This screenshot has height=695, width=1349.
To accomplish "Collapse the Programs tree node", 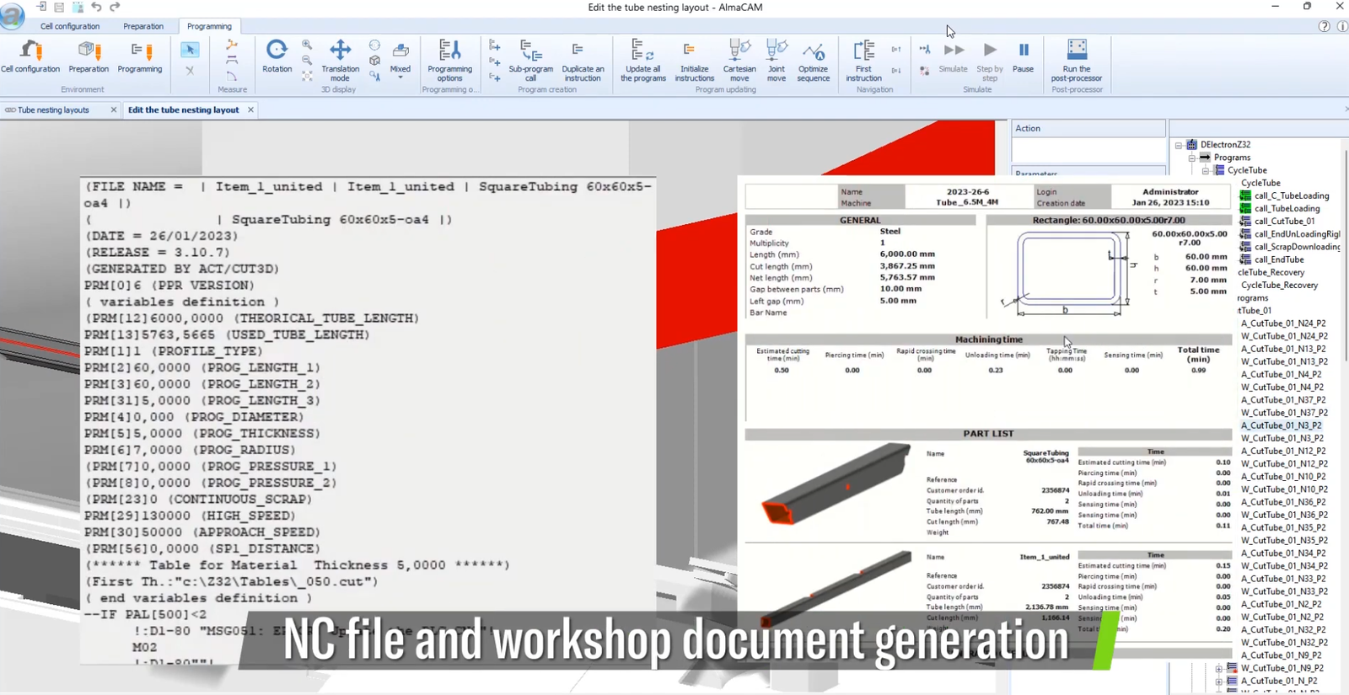I will [x=1192, y=158].
